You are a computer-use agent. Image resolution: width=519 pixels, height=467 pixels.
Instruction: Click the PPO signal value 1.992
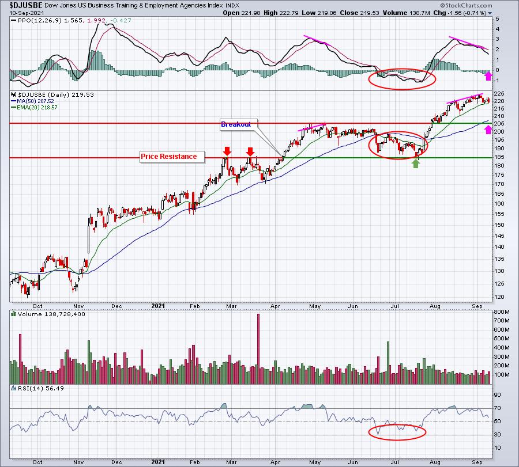(x=96, y=21)
